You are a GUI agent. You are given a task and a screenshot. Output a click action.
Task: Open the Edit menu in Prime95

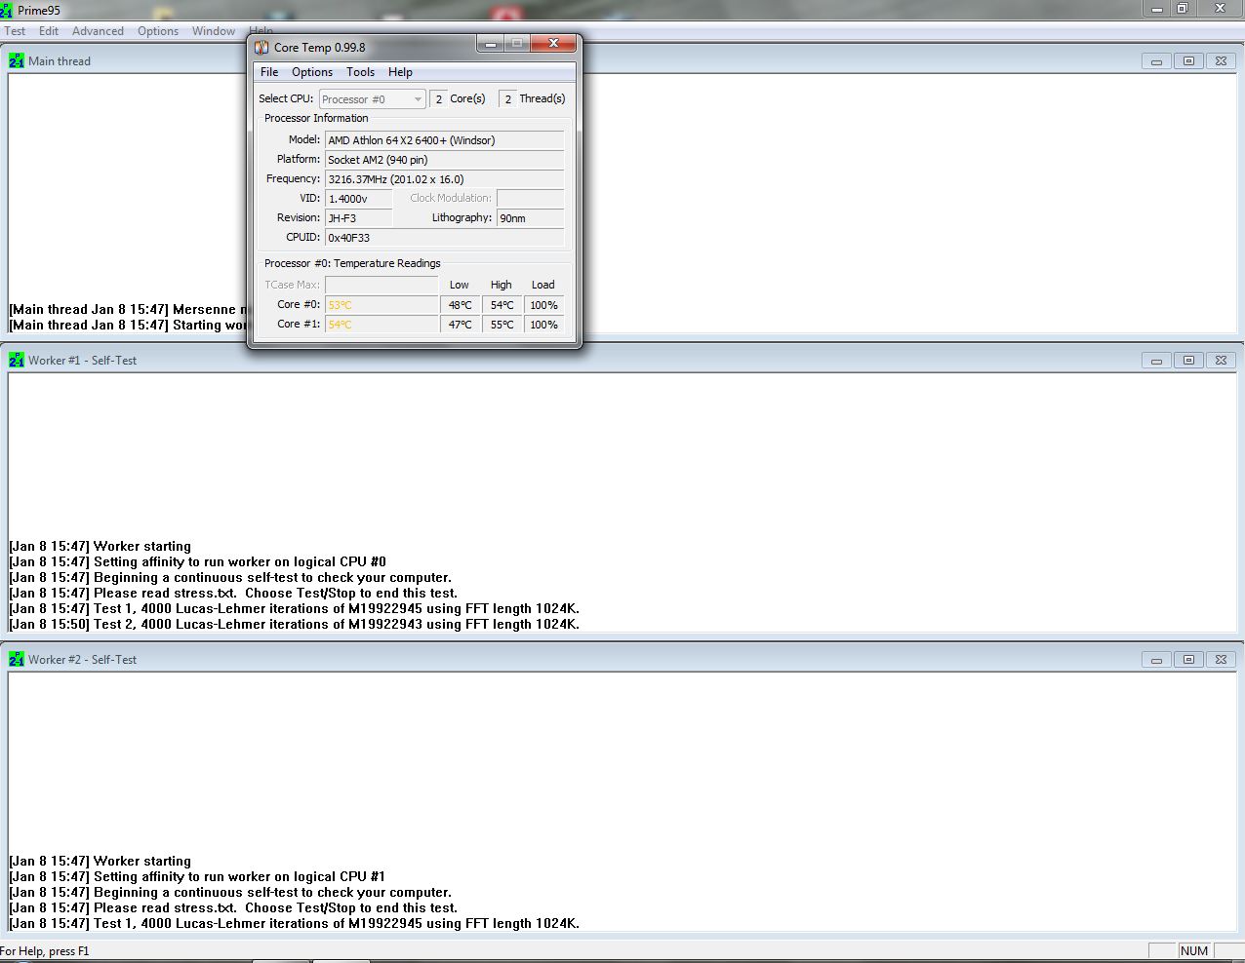49,31
